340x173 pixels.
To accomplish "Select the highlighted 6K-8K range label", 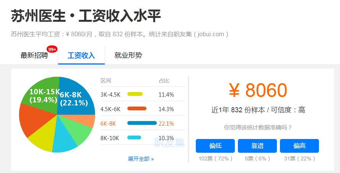I will click(108, 123).
